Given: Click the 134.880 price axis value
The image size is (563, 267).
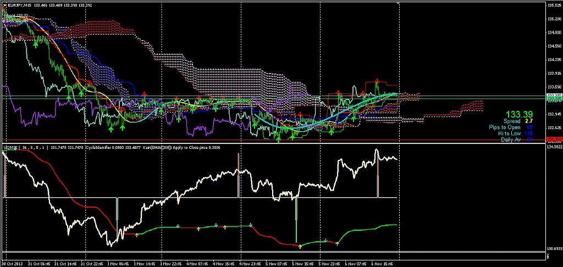Looking at the screenshot, I should point(554,32).
